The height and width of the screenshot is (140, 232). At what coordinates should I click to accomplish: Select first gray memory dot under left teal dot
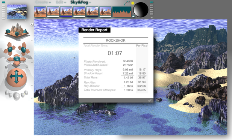click(3, 5)
